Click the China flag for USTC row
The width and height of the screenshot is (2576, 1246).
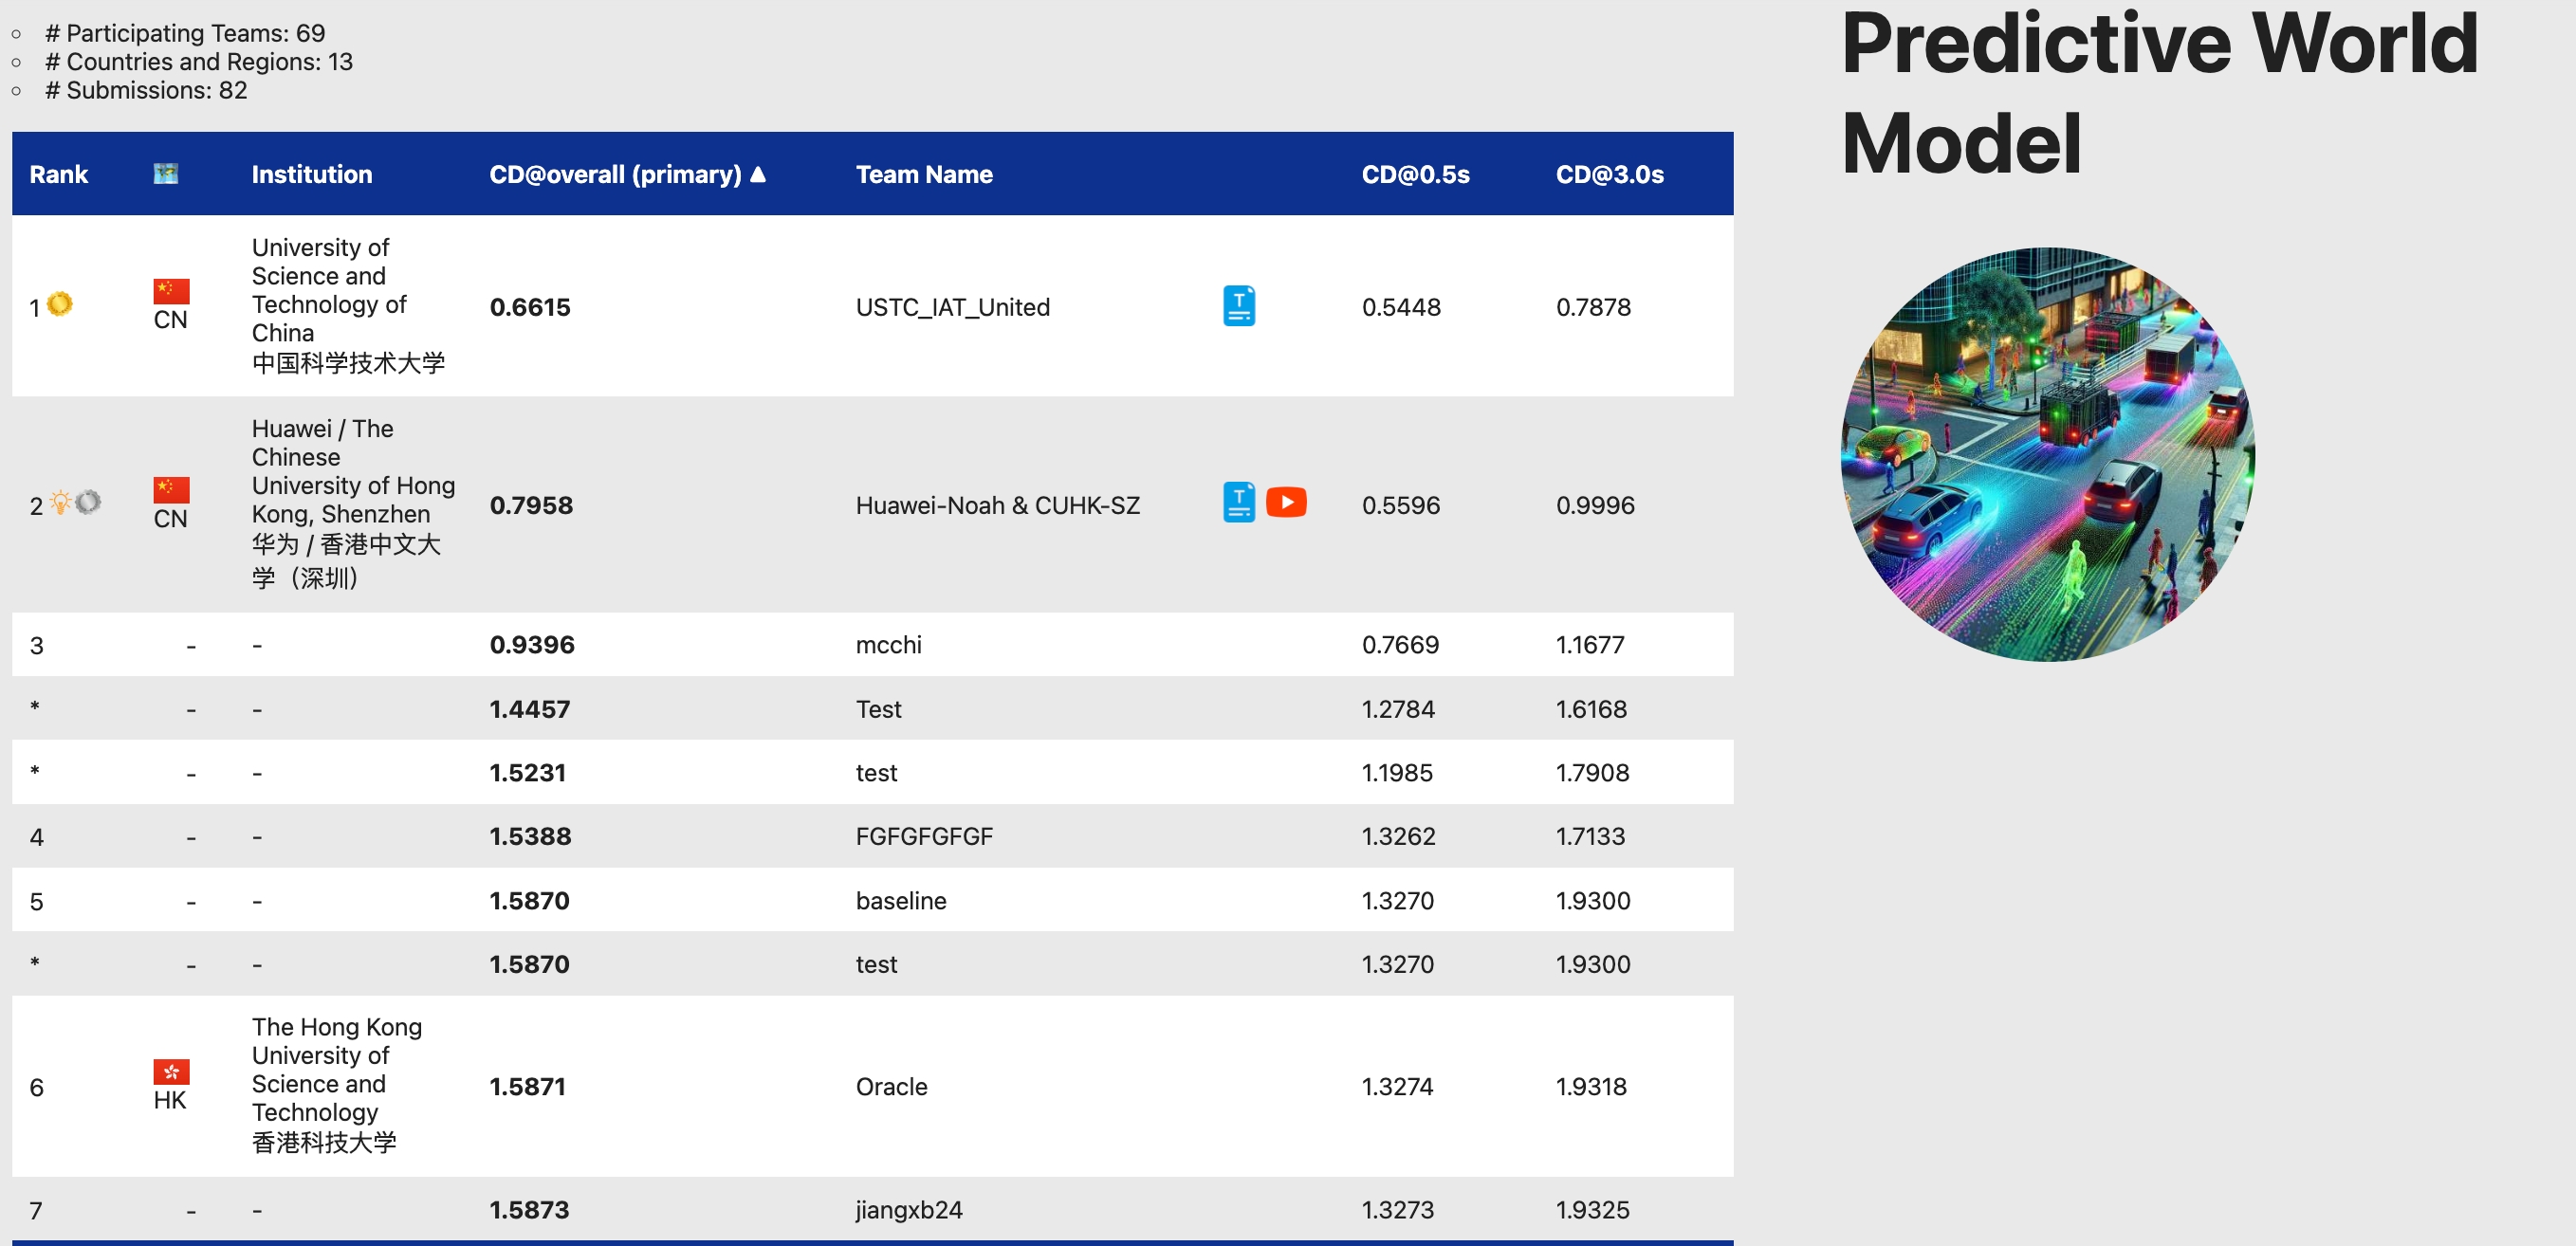click(x=171, y=291)
